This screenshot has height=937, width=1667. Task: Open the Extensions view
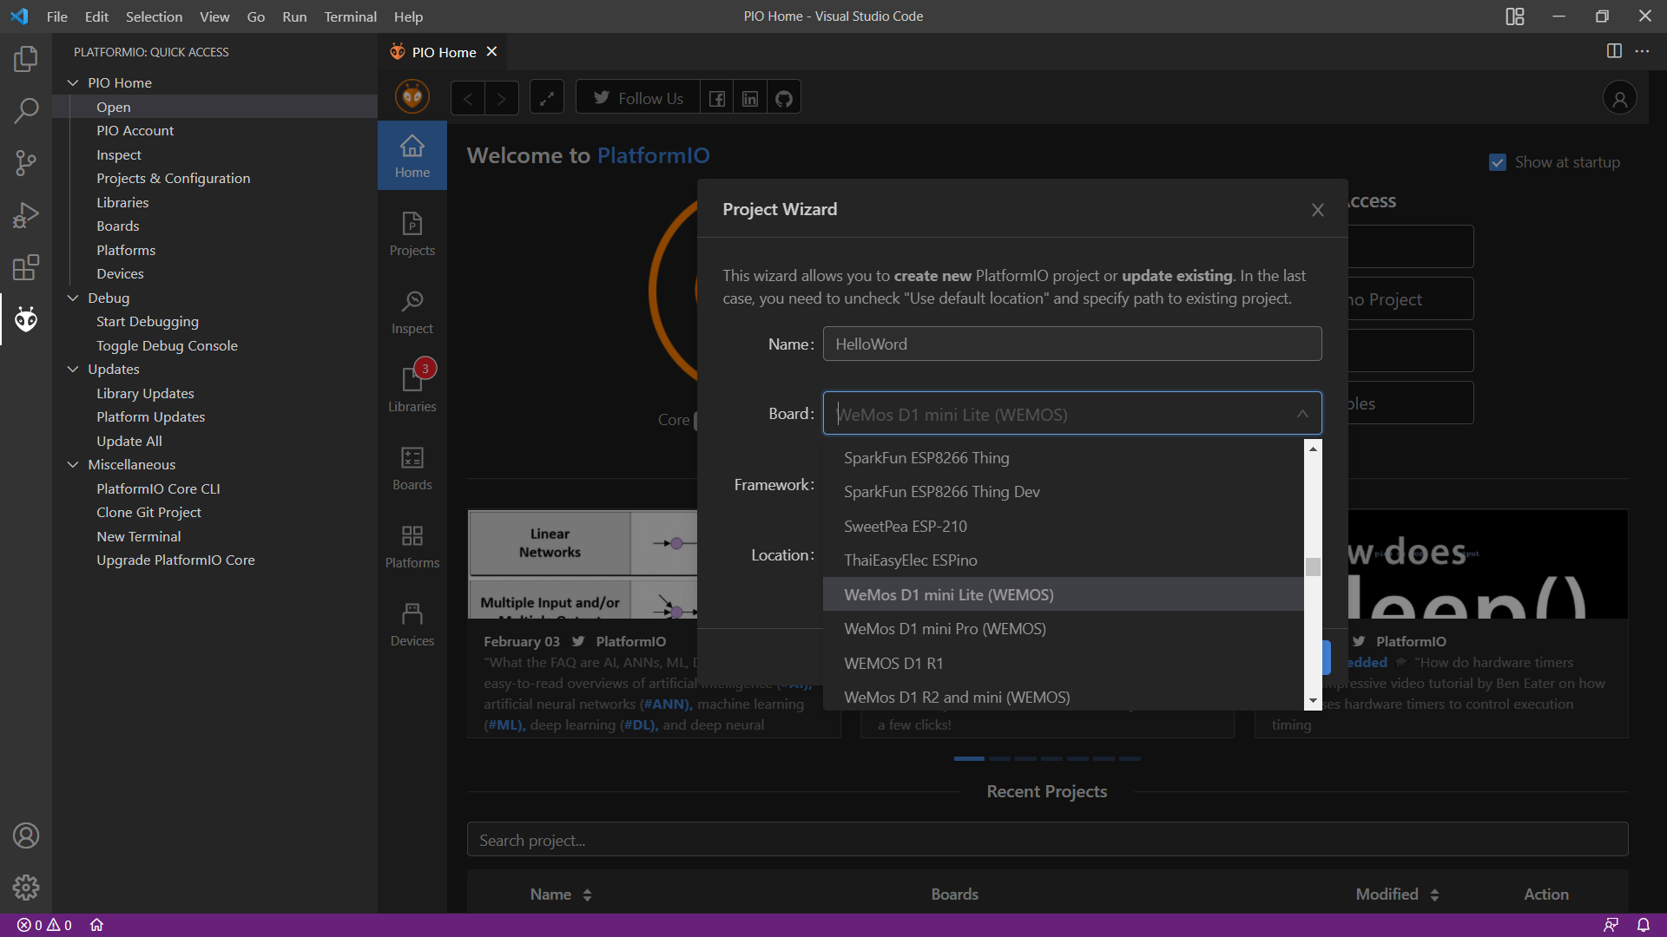click(26, 267)
